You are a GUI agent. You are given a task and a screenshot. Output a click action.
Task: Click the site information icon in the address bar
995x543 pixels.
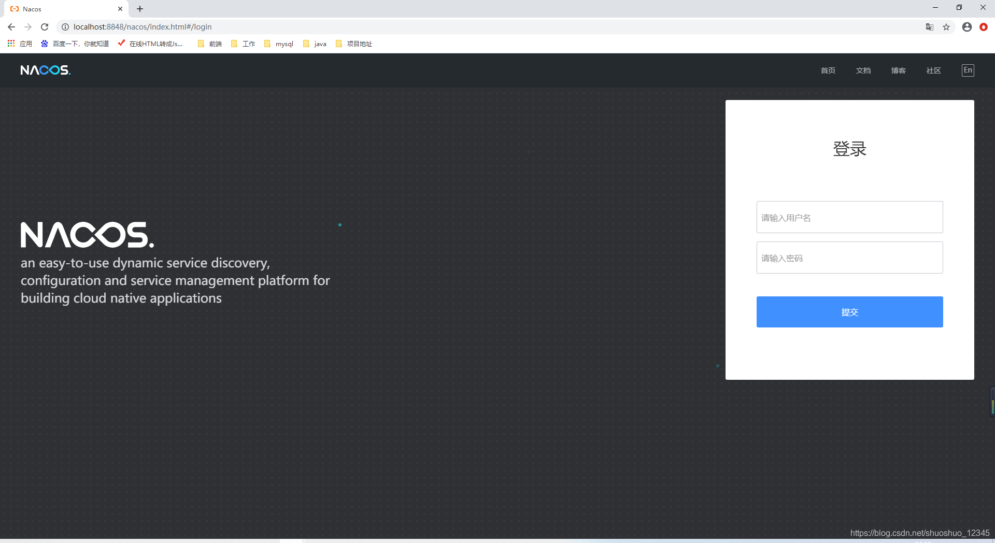pyautogui.click(x=65, y=27)
